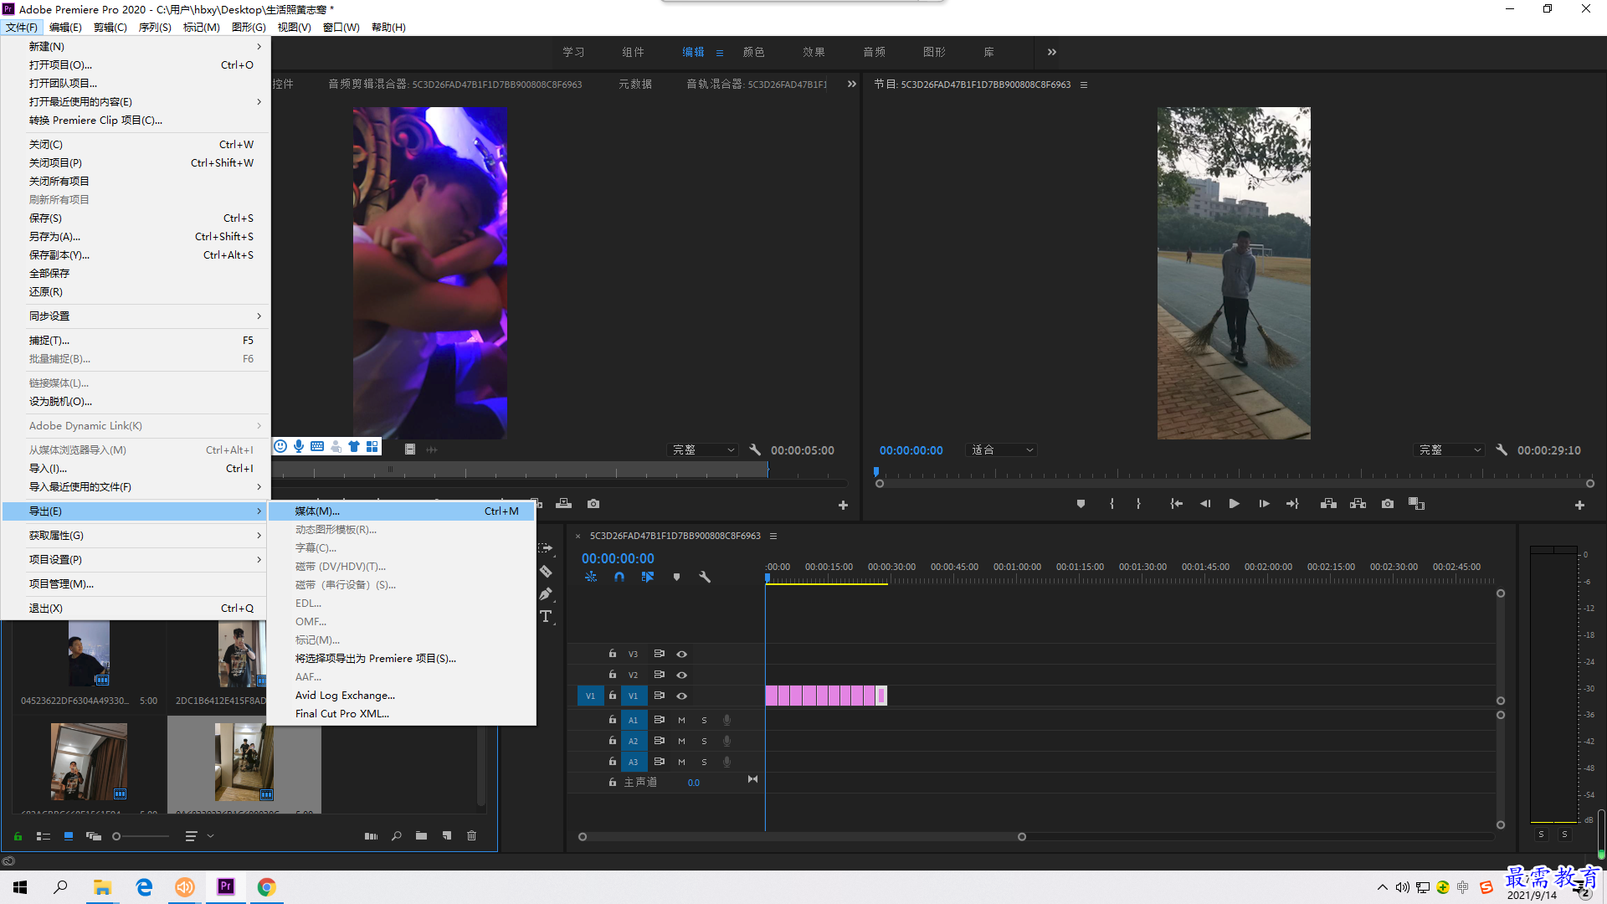Go to In point in Program monitor
The width and height of the screenshot is (1607, 904).
coord(1176,504)
